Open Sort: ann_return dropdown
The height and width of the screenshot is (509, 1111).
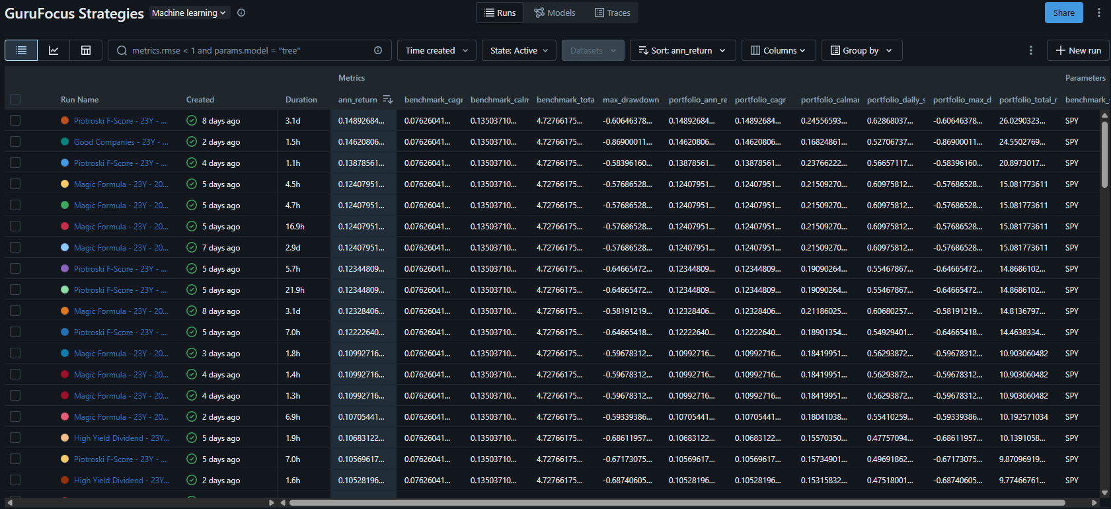[683, 50]
